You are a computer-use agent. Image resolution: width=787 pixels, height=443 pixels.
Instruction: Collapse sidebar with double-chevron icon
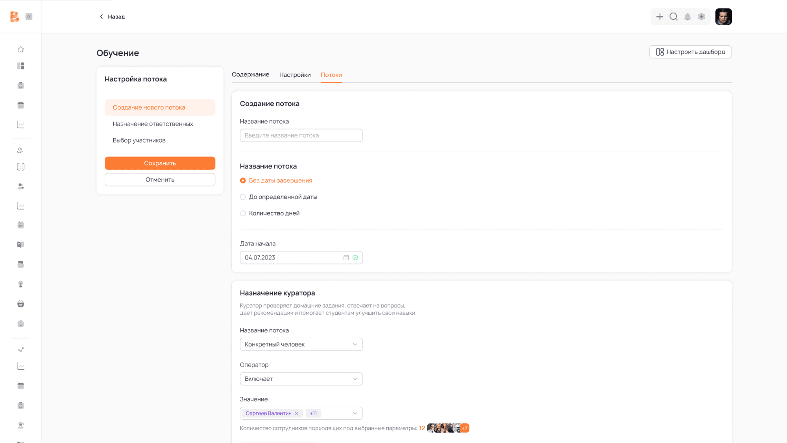coord(29,17)
